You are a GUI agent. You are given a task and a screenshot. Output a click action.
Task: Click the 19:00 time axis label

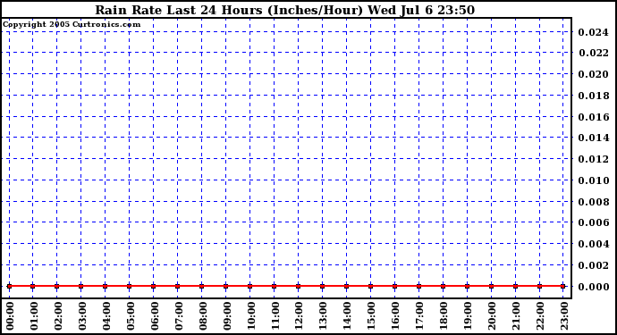pos(468,315)
